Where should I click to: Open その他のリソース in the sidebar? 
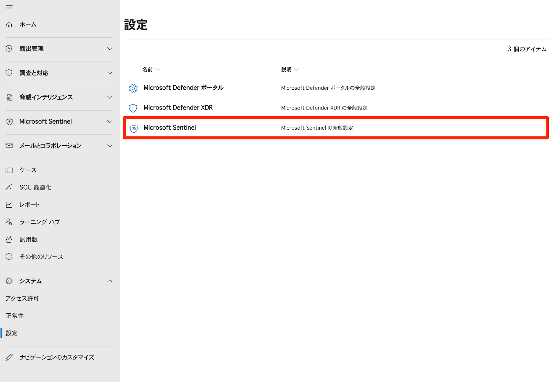pos(41,257)
